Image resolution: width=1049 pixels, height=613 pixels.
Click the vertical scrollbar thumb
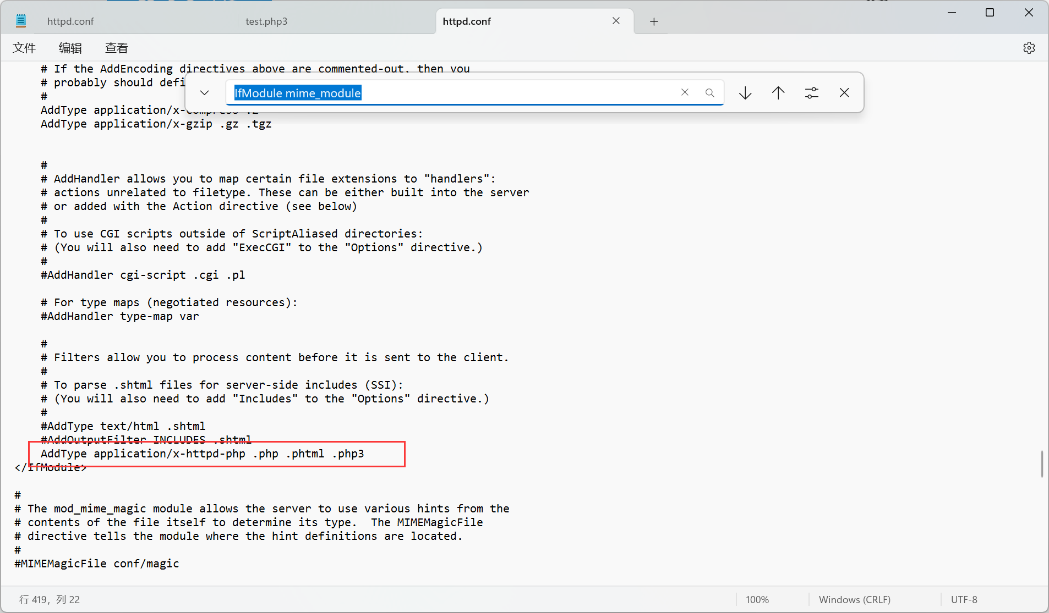[x=1042, y=464]
